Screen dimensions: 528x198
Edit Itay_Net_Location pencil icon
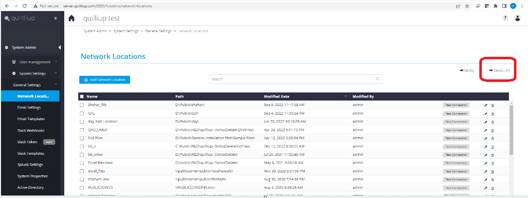(x=485, y=122)
